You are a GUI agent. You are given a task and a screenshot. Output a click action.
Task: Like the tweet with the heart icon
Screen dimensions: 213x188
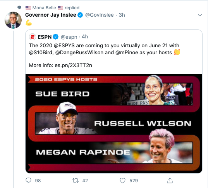pyautogui.click(x=122, y=181)
